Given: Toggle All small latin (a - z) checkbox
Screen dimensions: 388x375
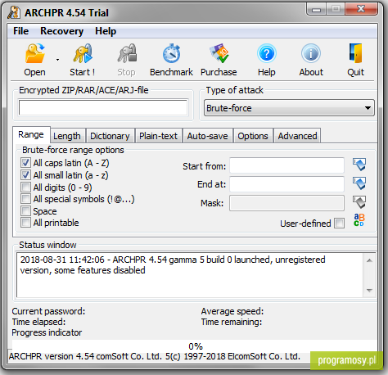Looking at the screenshot, I should (25, 175).
